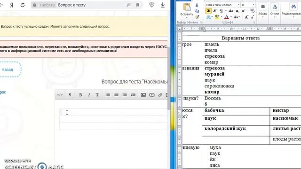
Task: Apply red font color in Word
Action: click(x=227, y=17)
